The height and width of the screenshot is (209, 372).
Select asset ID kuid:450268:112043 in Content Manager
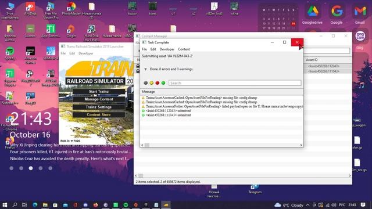pos(324,66)
